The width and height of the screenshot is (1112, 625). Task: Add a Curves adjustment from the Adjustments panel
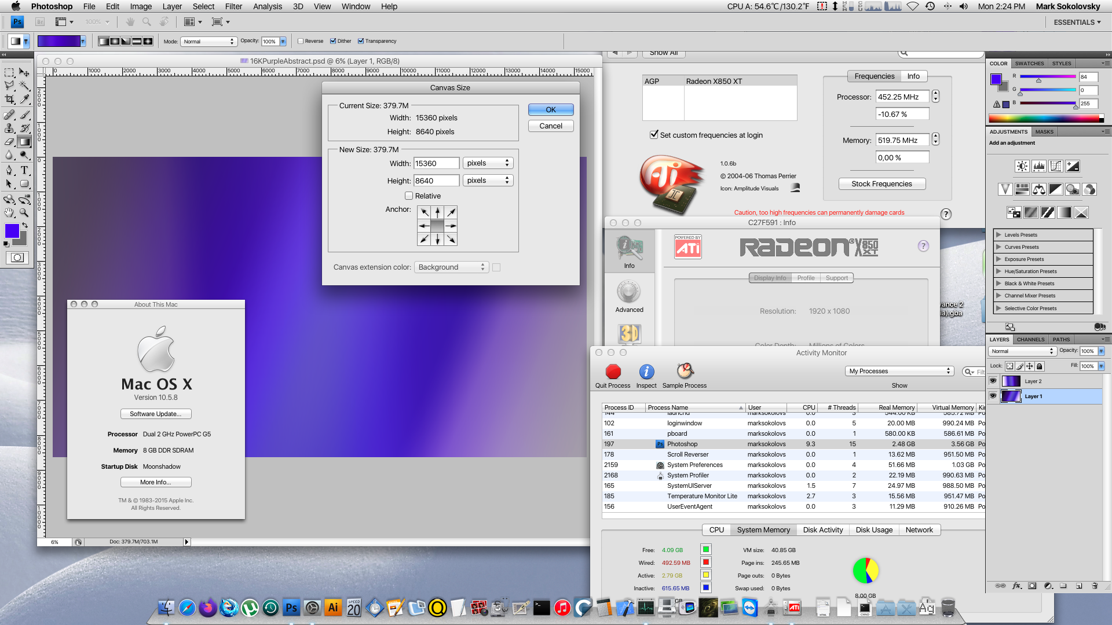(x=1056, y=166)
